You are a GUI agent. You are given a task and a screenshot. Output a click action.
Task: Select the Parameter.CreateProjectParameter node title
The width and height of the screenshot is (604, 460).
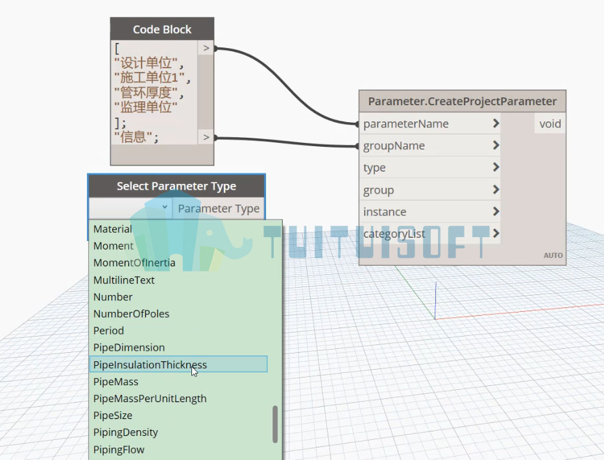point(462,101)
